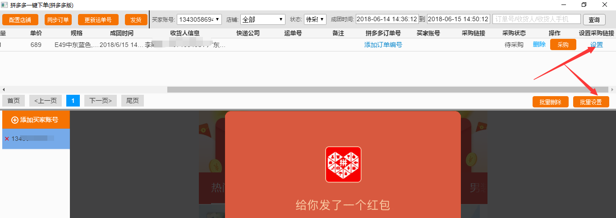Remove buyer account with the red X icon
Screen dimensions: 616x218
click(7, 139)
